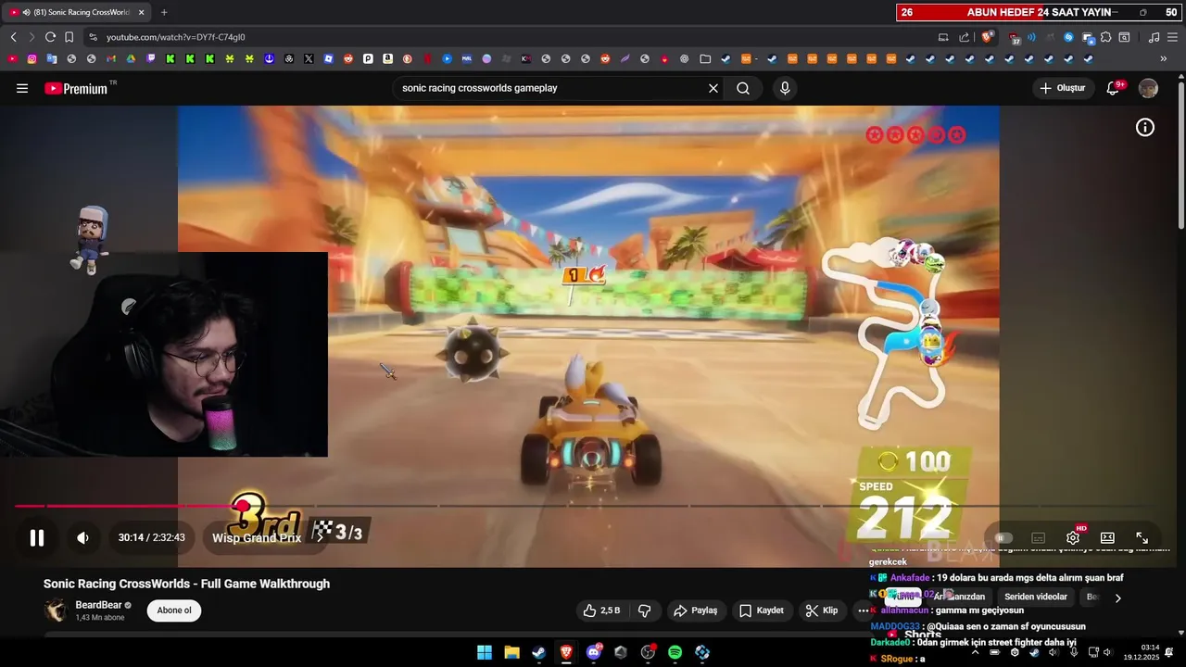Open the video info card icon
Screen dimensions: 1186x667
click(x=1145, y=128)
